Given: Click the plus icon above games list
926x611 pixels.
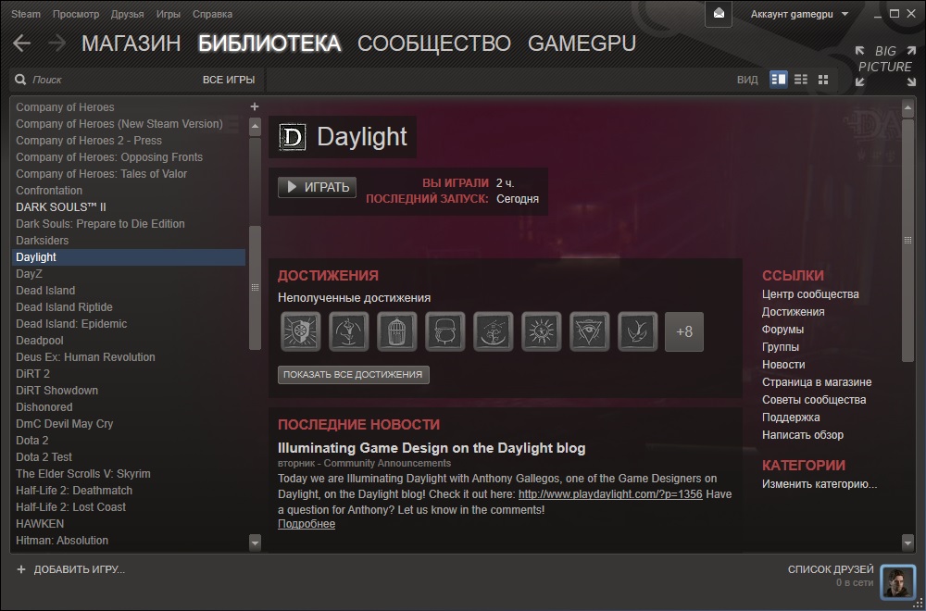Looking at the screenshot, I should tap(255, 106).
